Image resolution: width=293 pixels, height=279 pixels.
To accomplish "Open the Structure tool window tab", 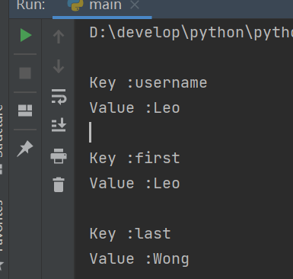I will [x=1, y=131].
